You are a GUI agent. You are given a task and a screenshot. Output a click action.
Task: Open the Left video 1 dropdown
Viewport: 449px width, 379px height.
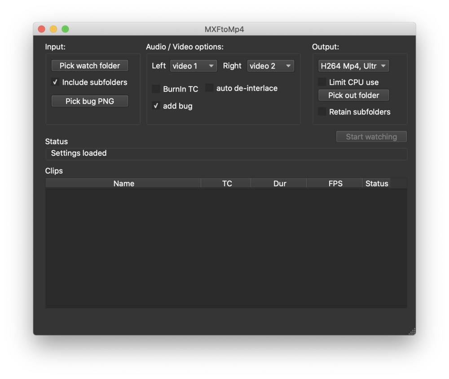click(x=193, y=66)
